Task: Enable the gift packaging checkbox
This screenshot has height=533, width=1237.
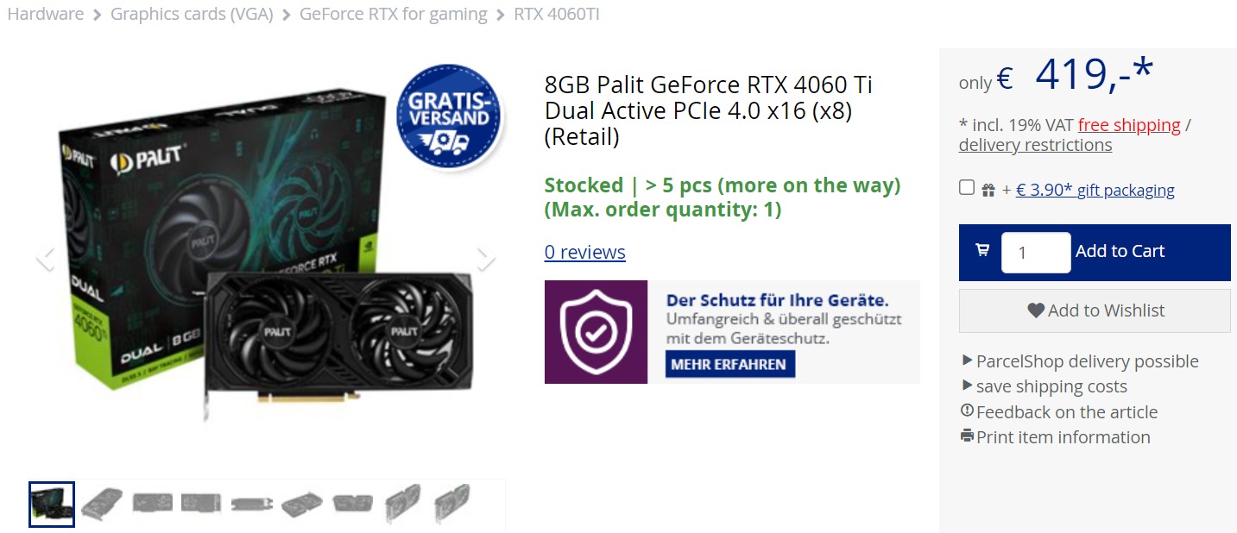Action: coord(967,188)
